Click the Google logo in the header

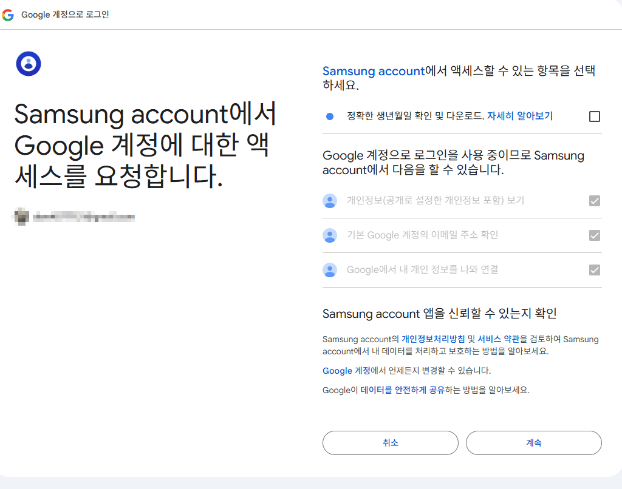pos(8,15)
